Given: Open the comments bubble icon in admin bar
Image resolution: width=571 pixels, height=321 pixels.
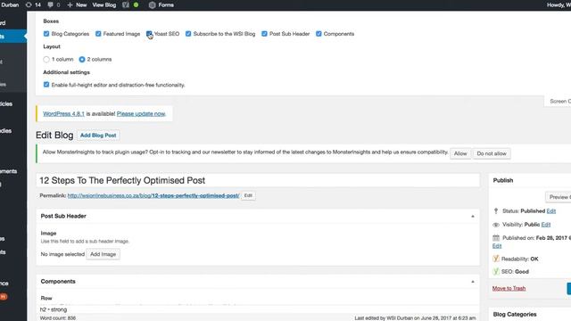Looking at the screenshot, I should coord(50,5).
